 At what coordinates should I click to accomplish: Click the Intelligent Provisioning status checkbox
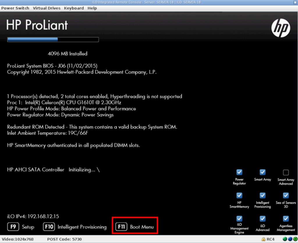[262, 195]
